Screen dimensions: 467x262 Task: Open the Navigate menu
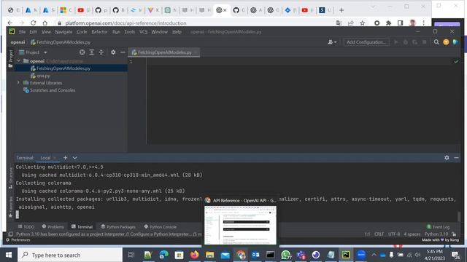[x=63, y=32]
